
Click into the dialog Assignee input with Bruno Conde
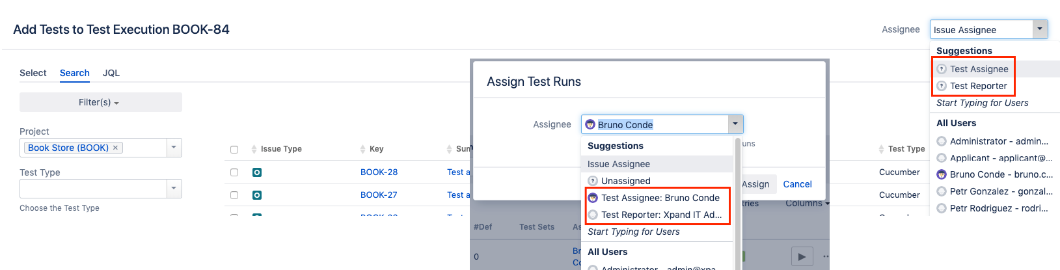pos(655,124)
